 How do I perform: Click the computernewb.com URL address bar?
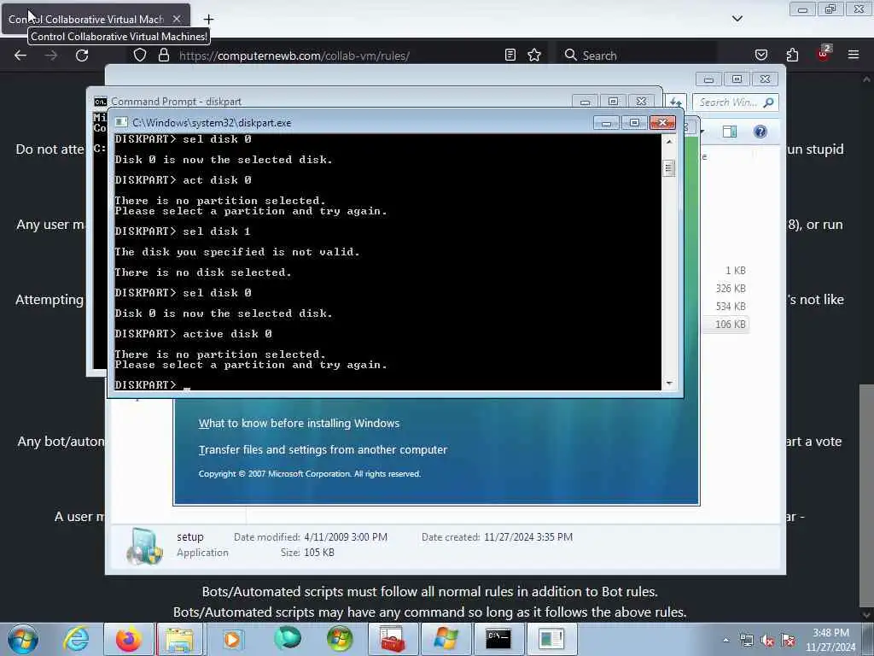click(294, 56)
